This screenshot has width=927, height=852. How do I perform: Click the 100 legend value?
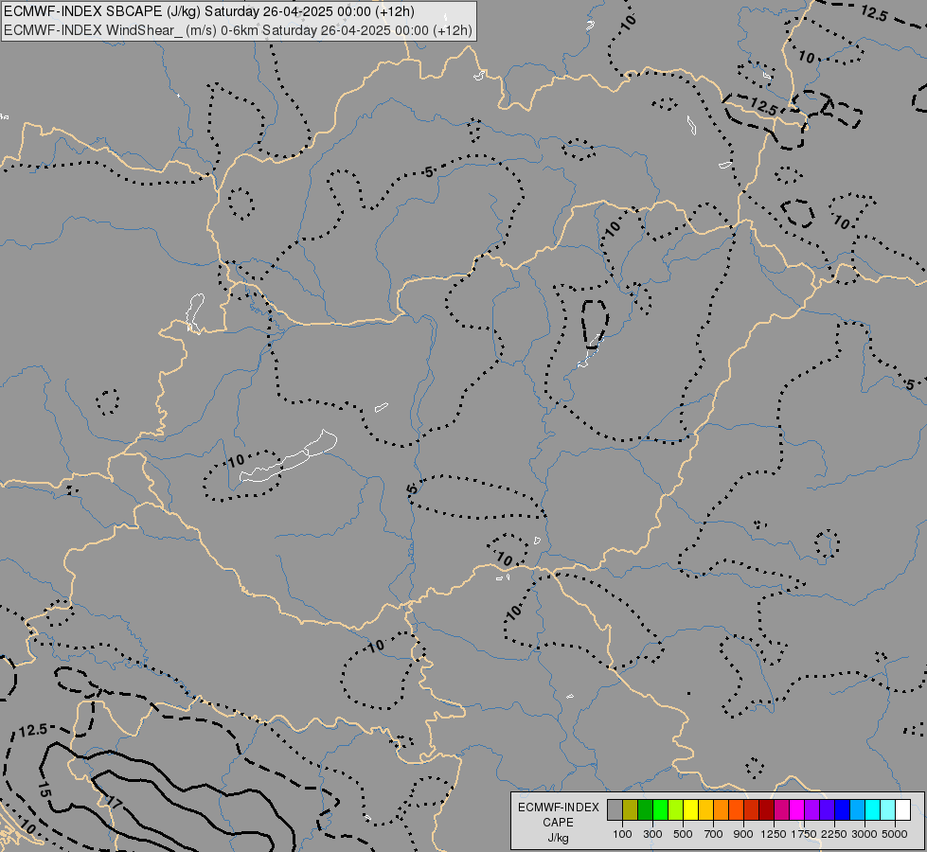(622, 834)
